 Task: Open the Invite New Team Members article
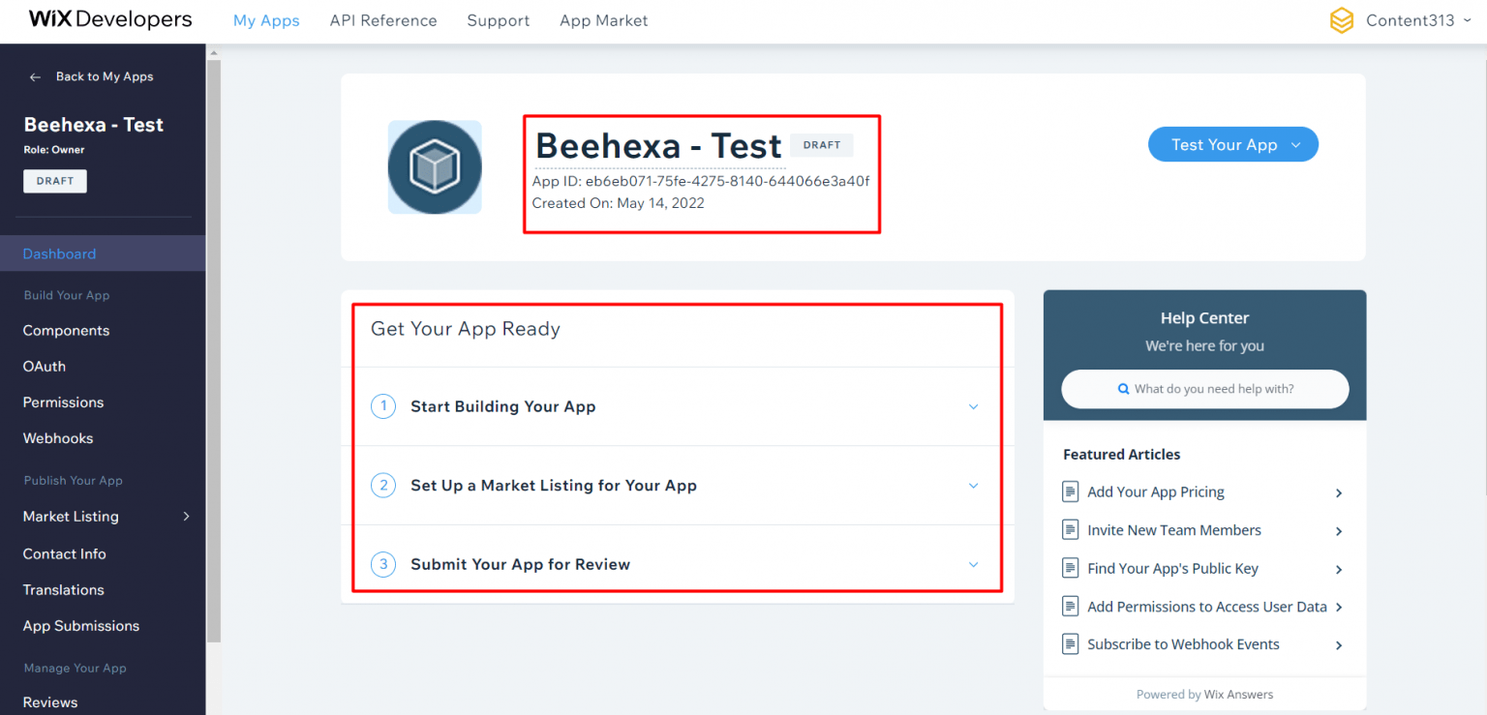pyautogui.click(x=1174, y=529)
